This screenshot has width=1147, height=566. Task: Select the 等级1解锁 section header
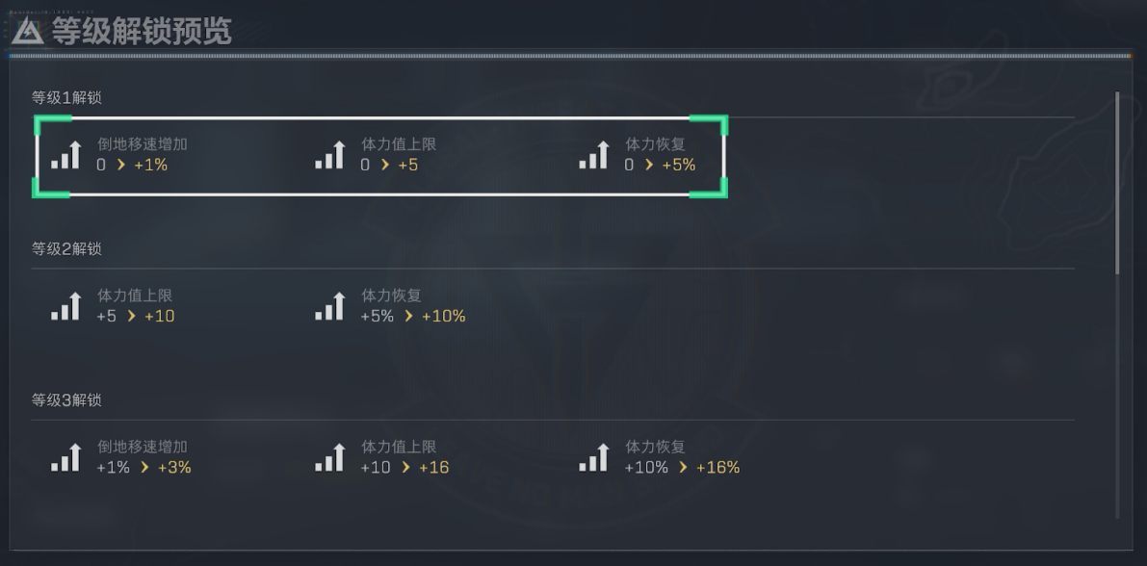coord(66,97)
